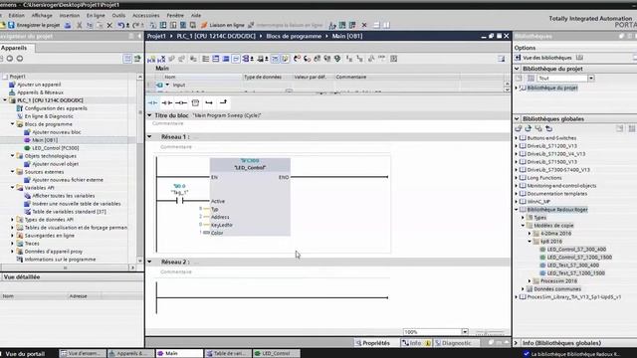Collapse the Réseau 1 network

tap(150, 137)
